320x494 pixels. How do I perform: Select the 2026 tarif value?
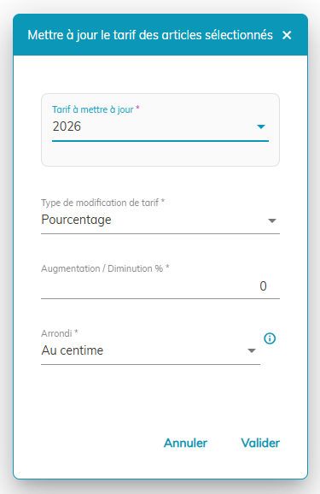click(x=67, y=126)
